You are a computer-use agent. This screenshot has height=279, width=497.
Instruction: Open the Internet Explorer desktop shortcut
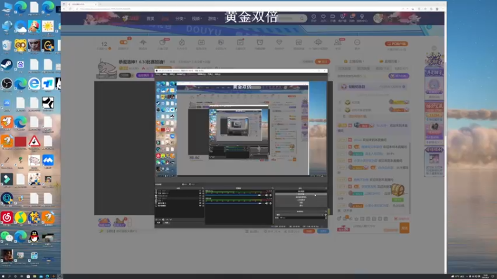(34, 84)
